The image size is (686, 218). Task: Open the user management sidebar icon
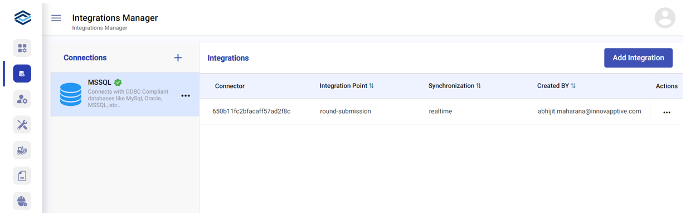click(22, 99)
